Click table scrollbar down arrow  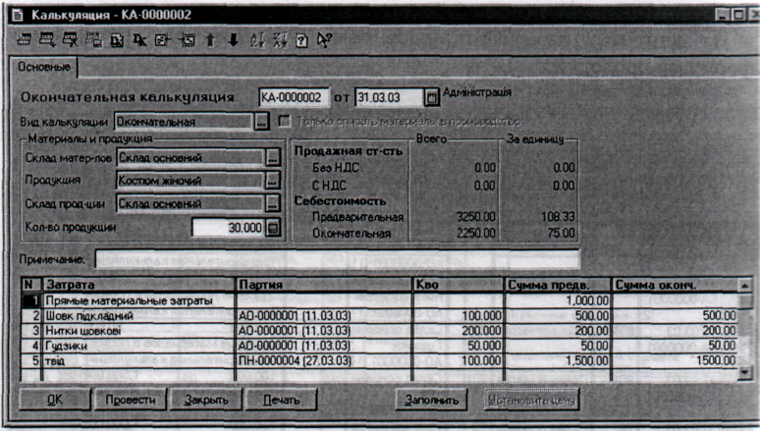[745, 373]
